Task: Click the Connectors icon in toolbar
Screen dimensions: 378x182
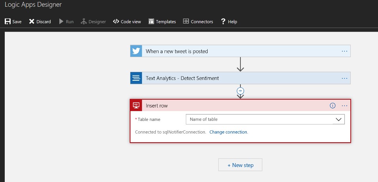Action: [185, 21]
